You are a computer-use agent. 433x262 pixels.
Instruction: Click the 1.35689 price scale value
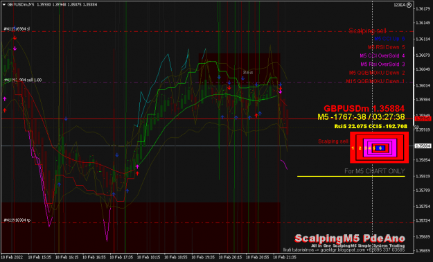(x=422, y=236)
